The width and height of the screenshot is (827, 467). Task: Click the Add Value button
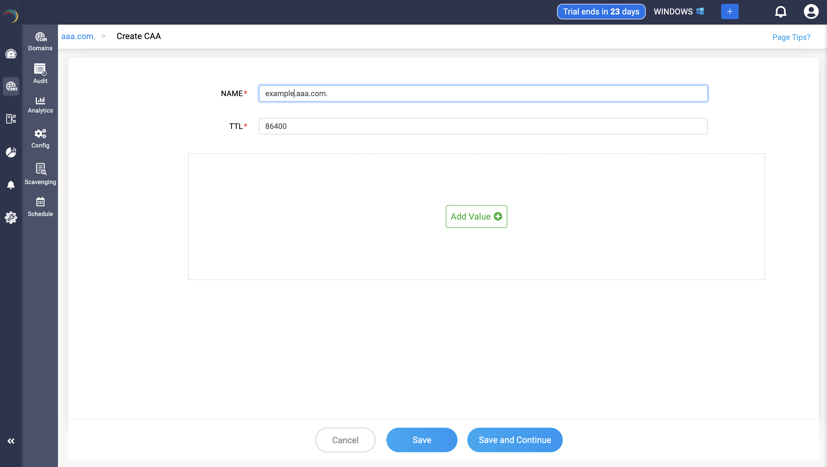(476, 217)
